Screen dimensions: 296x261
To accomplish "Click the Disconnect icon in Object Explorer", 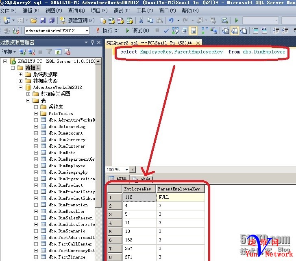I will click(x=31, y=52).
